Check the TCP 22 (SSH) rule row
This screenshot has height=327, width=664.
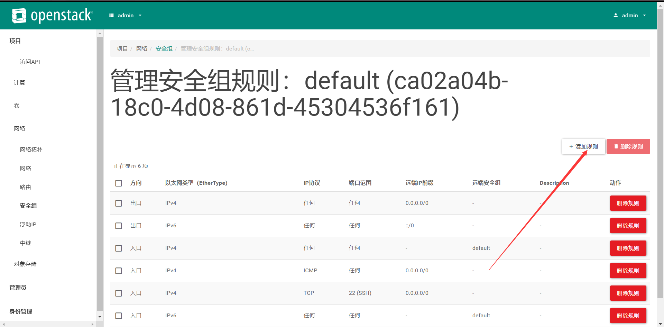[x=119, y=293]
